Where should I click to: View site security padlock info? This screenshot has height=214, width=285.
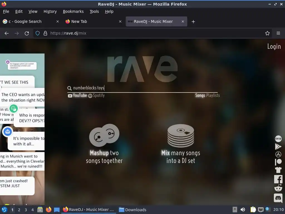(45, 33)
